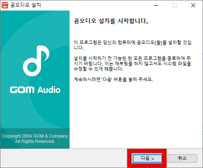203x168 pixels.
Task: Click the paragraph starting 설치를 시작하기 전
Action: [x=132, y=64]
